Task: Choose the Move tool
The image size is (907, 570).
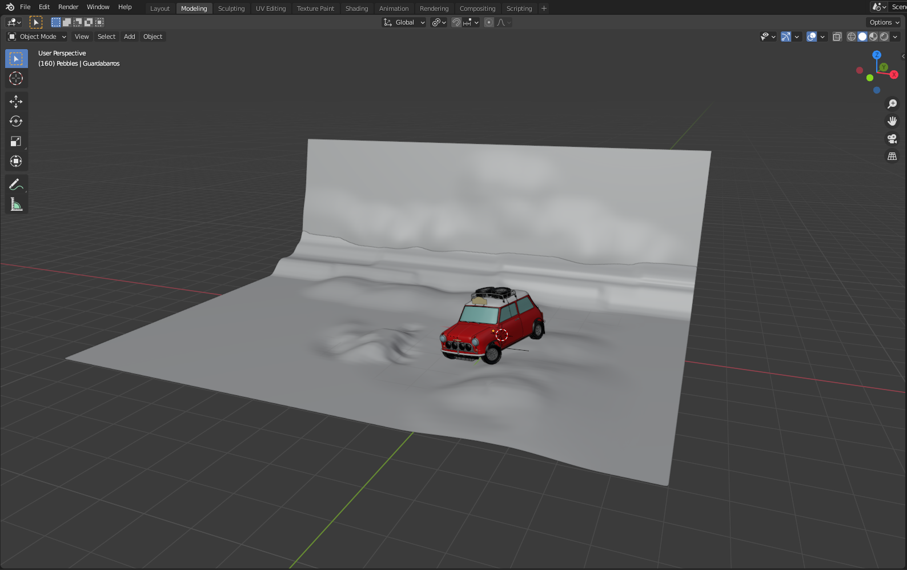Action: tap(17, 102)
